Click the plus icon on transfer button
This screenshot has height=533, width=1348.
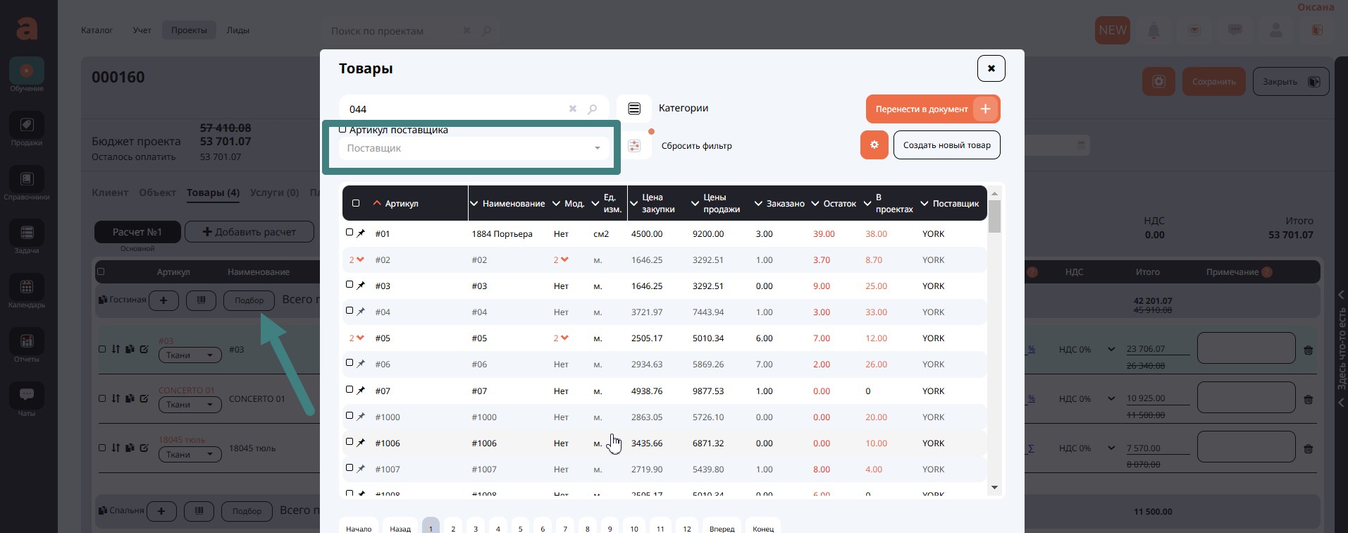[985, 109]
